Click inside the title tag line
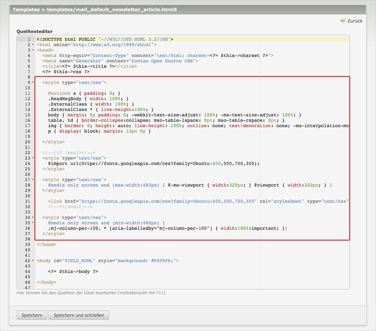The image size is (376, 331). [x=90, y=66]
